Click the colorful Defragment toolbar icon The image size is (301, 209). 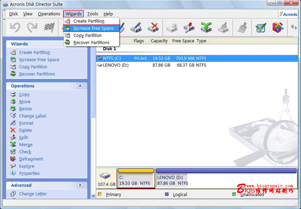coord(278,28)
